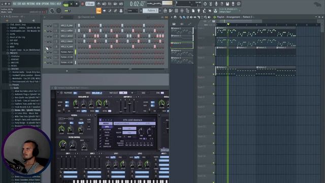
Task: Open the Channel rack view icon
Action: pos(176,11)
